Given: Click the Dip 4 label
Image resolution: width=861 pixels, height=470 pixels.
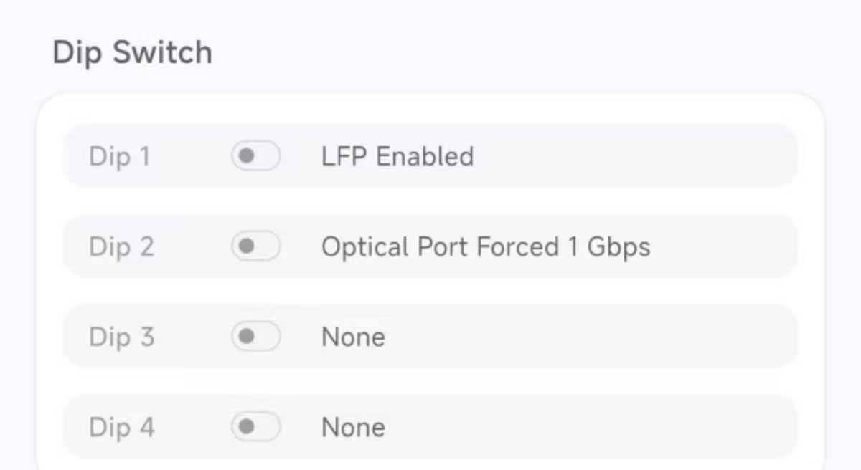Looking at the screenshot, I should (x=121, y=427).
